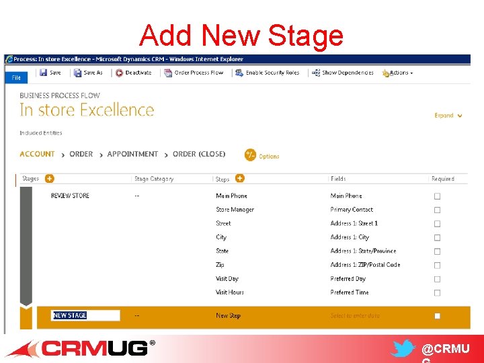Check Required for State step
The image size is (484, 363).
437,251
